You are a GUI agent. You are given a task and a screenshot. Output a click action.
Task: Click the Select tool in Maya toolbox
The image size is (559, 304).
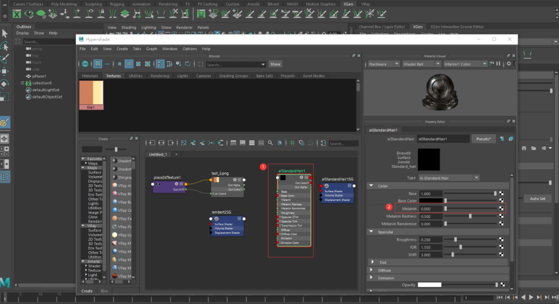pyautogui.click(x=5, y=34)
